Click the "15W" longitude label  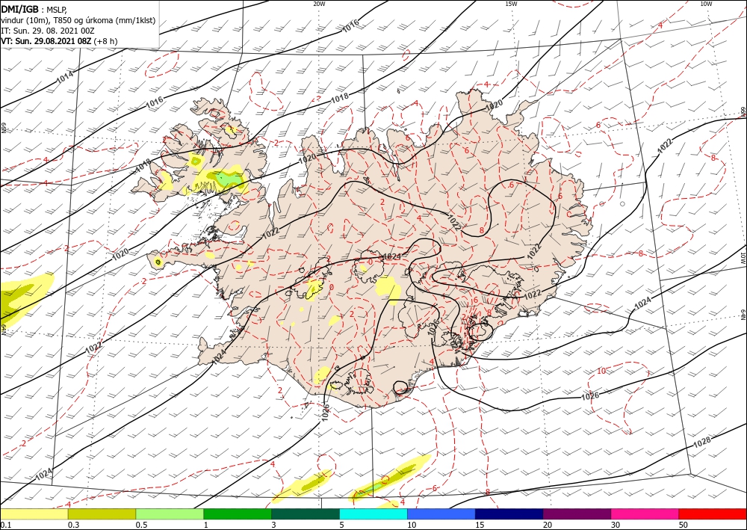click(x=511, y=4)
